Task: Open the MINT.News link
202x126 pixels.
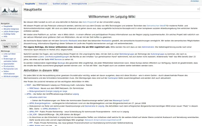Action: [34, 88]
